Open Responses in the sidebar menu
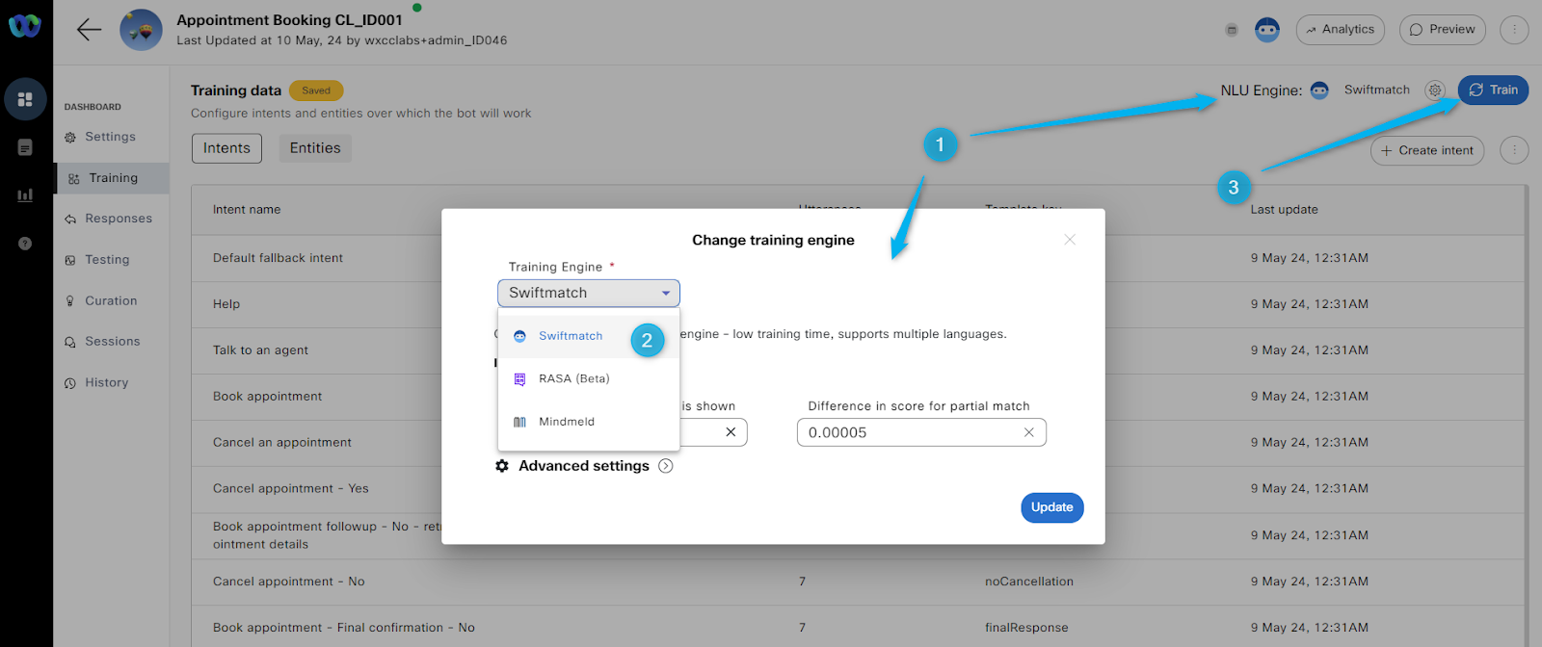Image resolution: width=1542 pixels, height=647 pixels. point(118,219)
